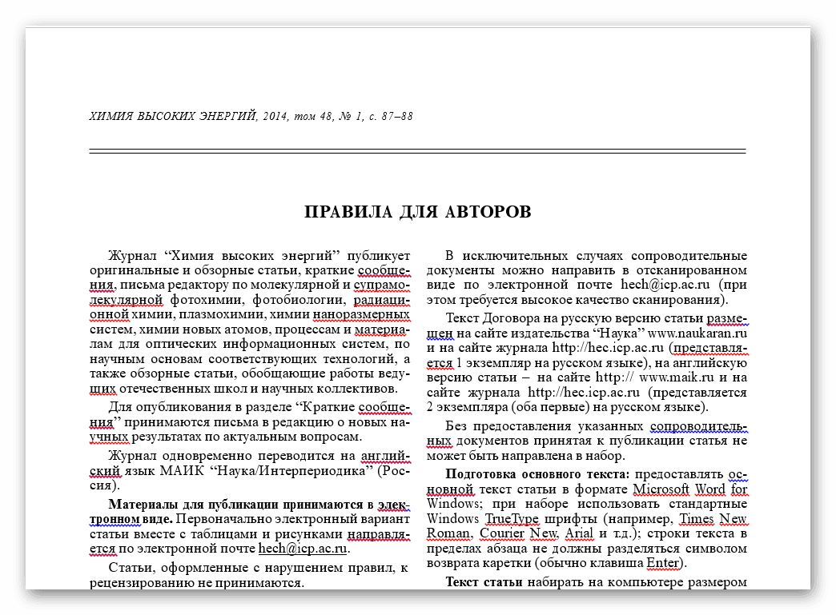Click the bold text "Подготовка основного текста:"

[537, 473]
